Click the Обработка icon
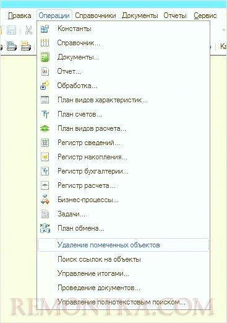Image resolution: width=227 pixels, height=323 pixels. point(45,86)
